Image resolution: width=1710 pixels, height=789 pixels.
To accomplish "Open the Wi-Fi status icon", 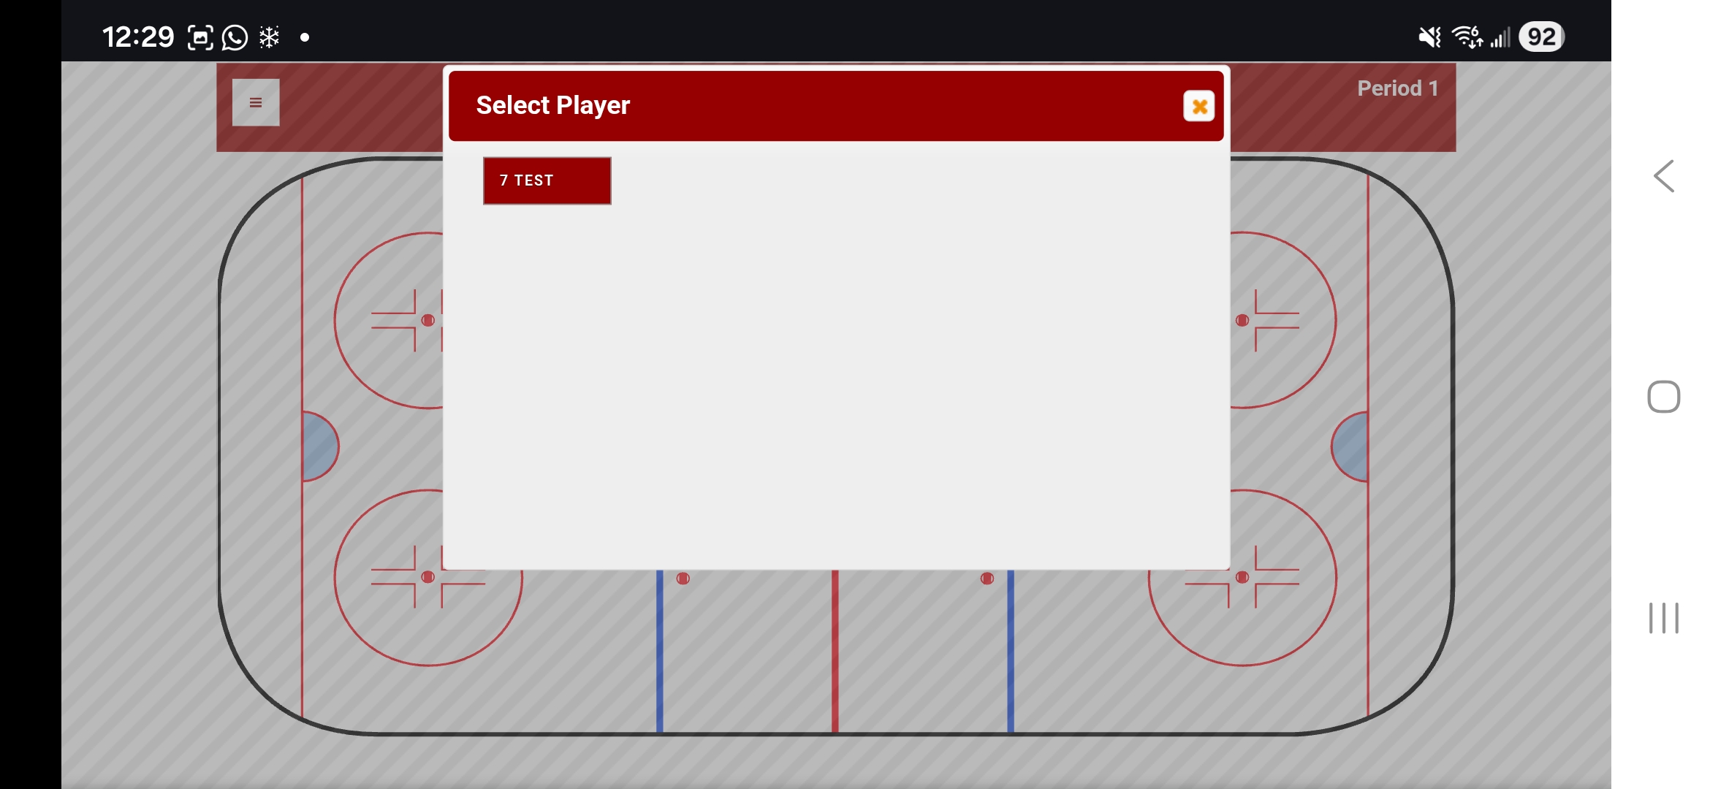I will (x=1465, y=36).
